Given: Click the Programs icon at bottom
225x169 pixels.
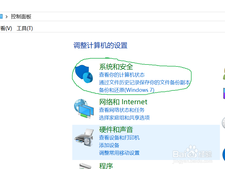Looking at the screenshot, I should tap(85, 166).
